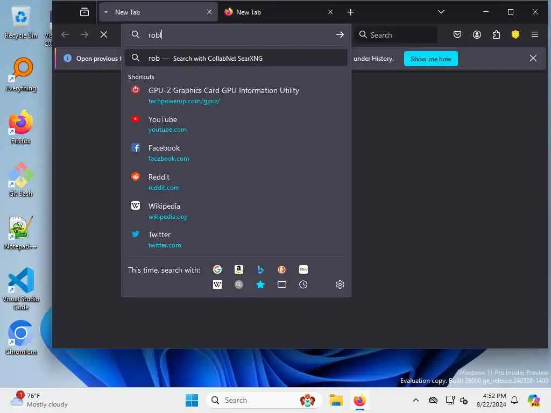Viewport: 551px width, 413px height.
Task: Search this time with Amazon
Action: (239, 269)
